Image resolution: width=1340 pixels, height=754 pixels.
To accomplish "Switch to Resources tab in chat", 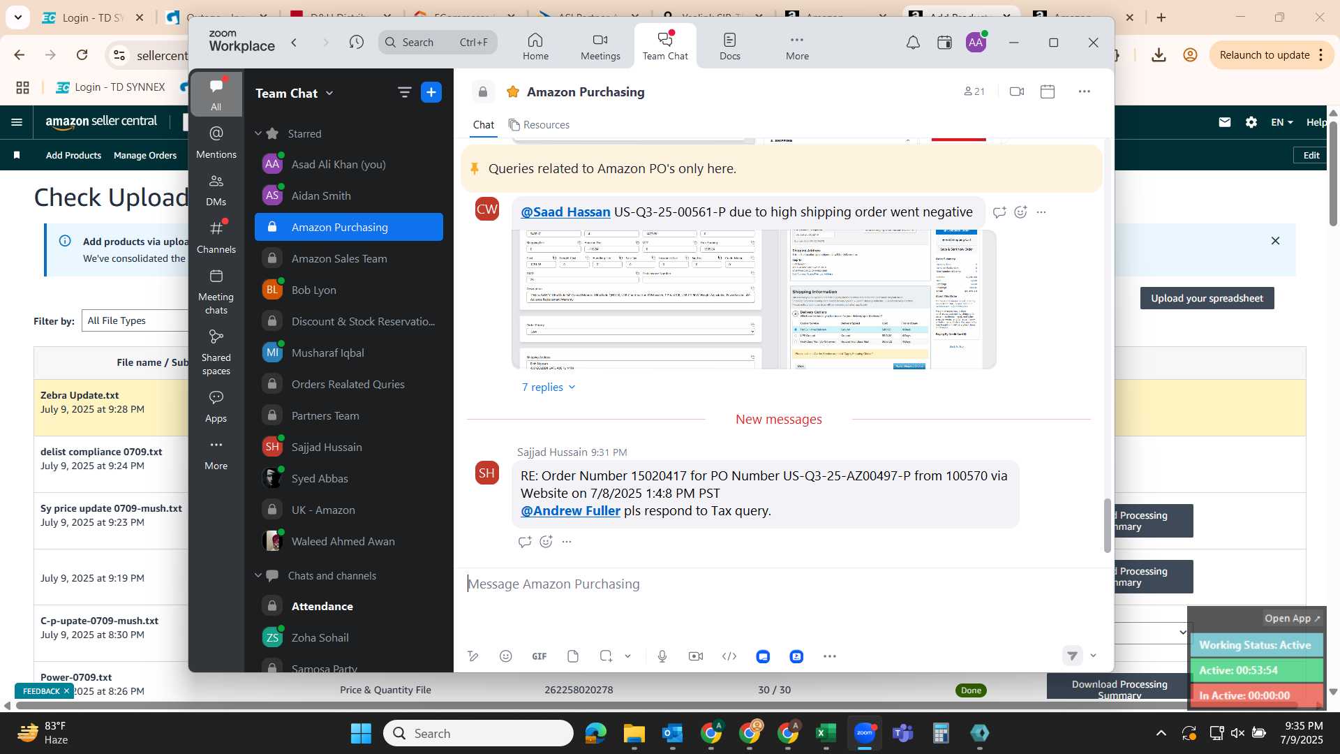I will click(x=539, y=124).
